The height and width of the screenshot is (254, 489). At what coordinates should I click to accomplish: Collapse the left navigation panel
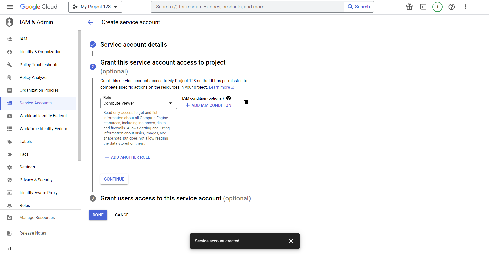click(x=9, y=248)
